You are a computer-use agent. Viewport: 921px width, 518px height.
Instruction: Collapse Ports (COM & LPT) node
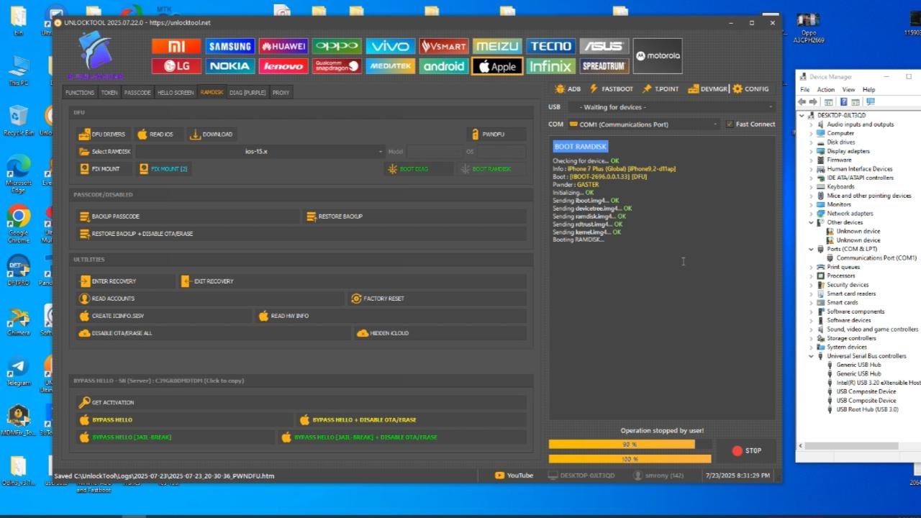point(812,249)
